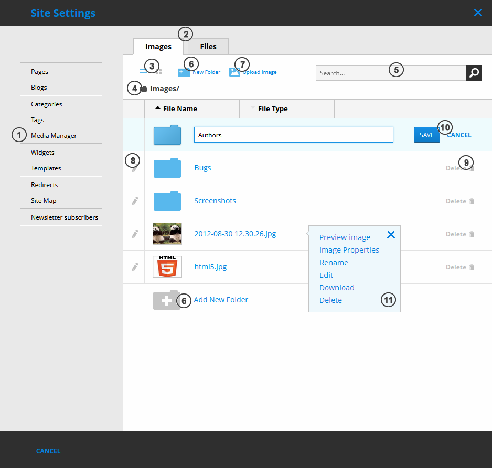This screenshot has width=492, height=468.
Task: Click the panda image thumbnail
Action: click(x=167, y=234)
